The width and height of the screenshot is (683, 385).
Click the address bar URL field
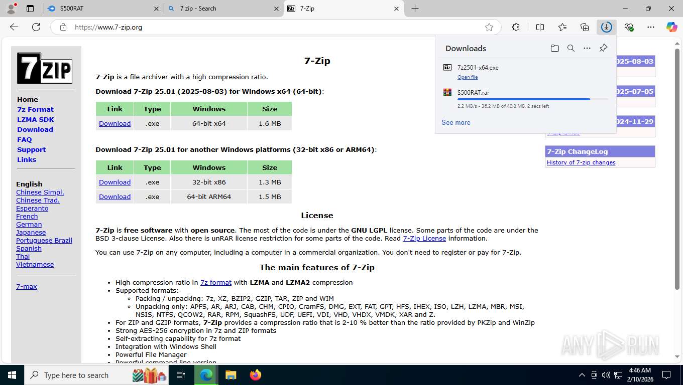click(x=276, y=27)
